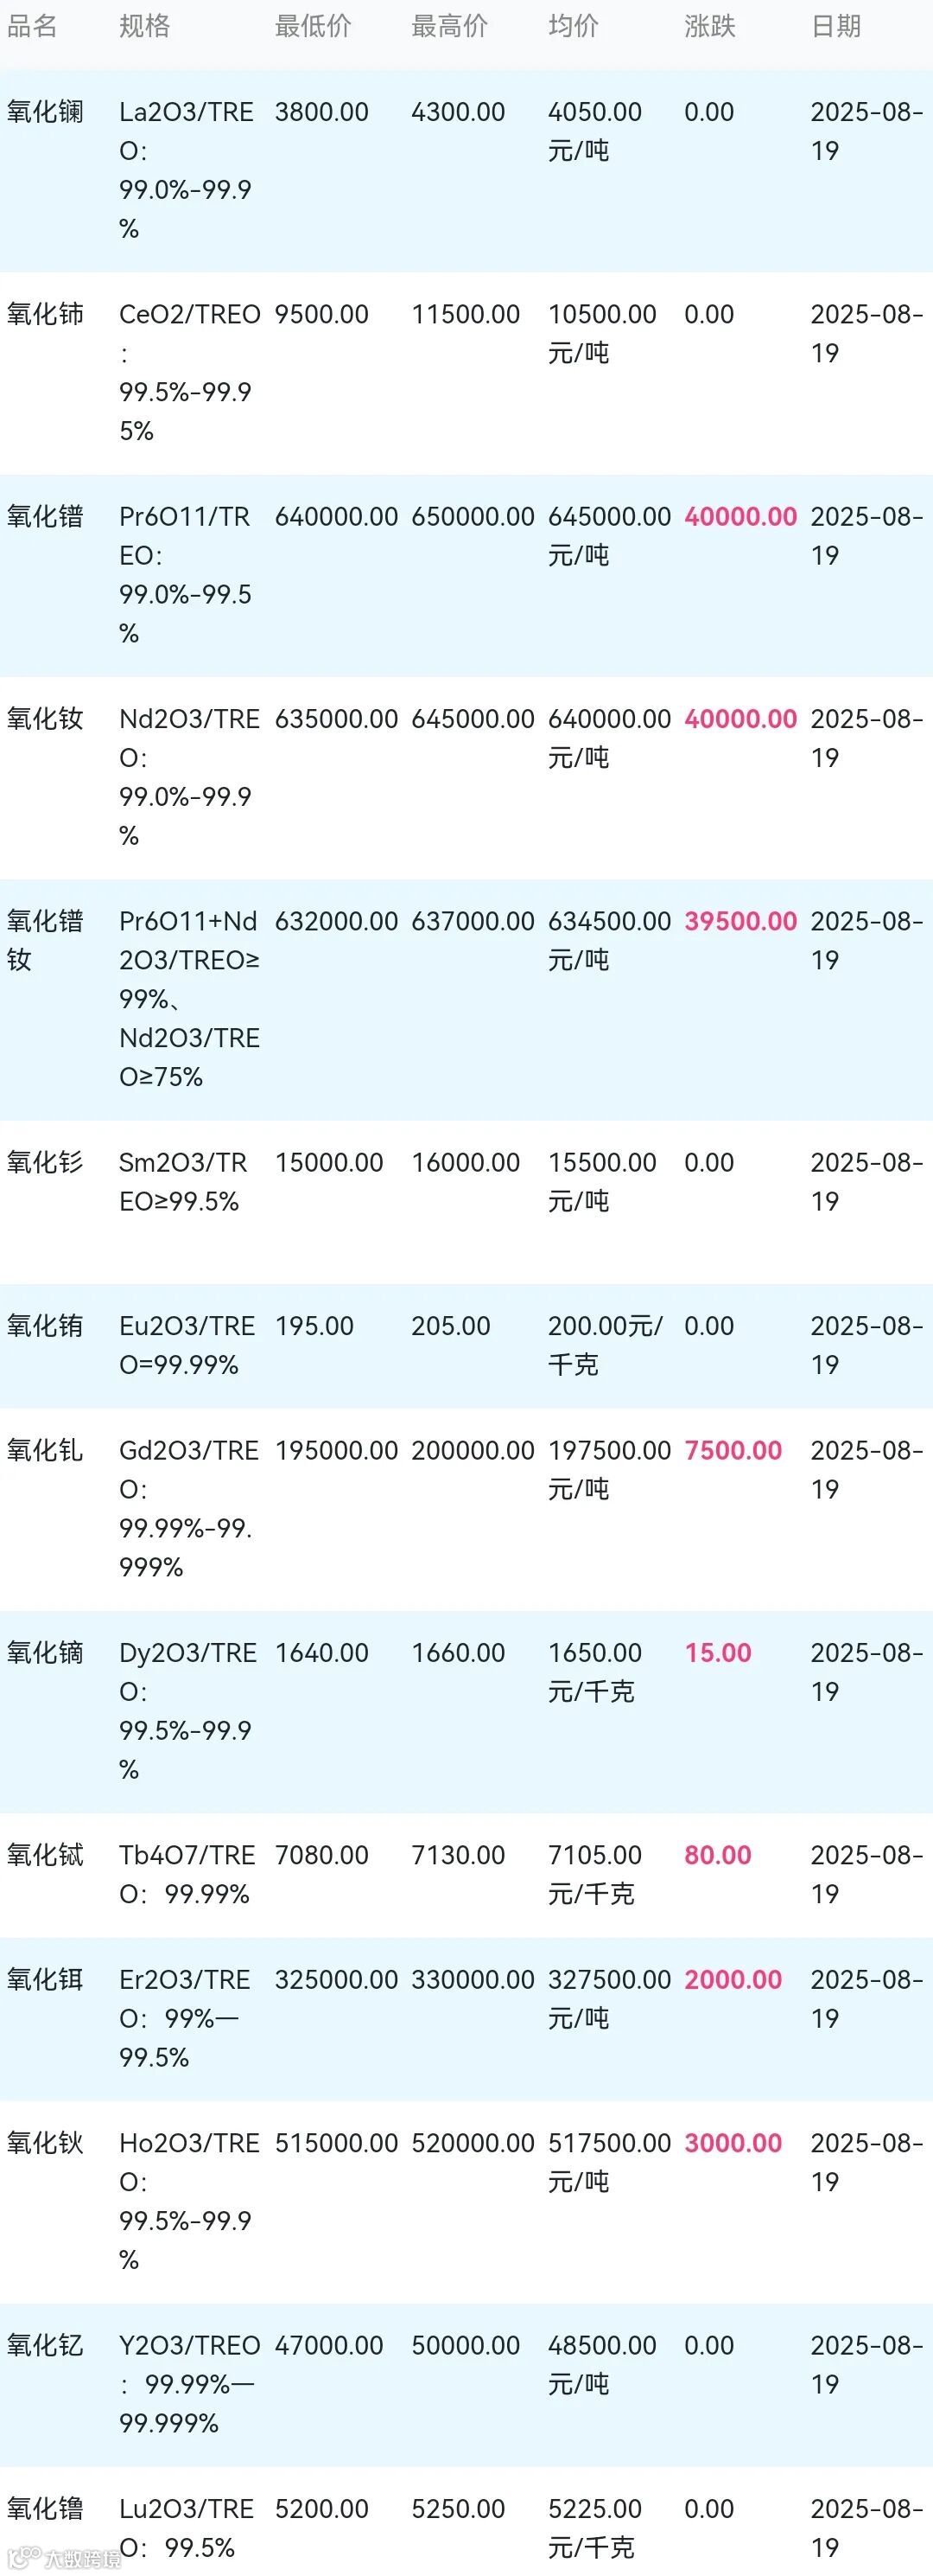Click the 日期 column header
The image size is (933, 2576).
836,26
